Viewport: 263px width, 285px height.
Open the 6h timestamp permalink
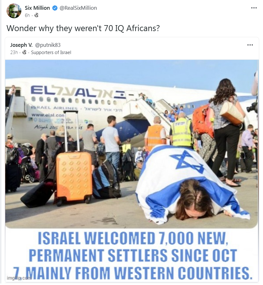pyautogui.click(x=27, y=15)
